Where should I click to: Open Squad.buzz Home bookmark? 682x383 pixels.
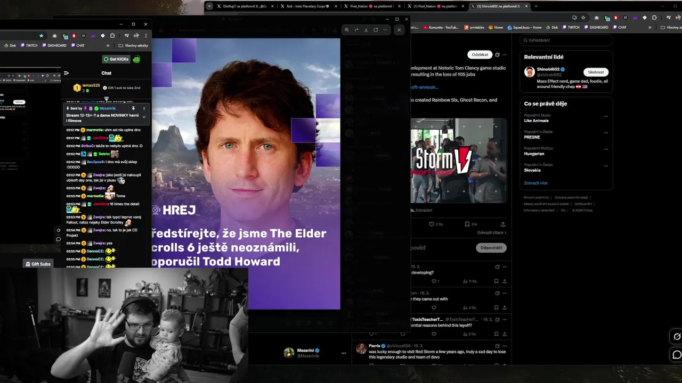(524, 27)
